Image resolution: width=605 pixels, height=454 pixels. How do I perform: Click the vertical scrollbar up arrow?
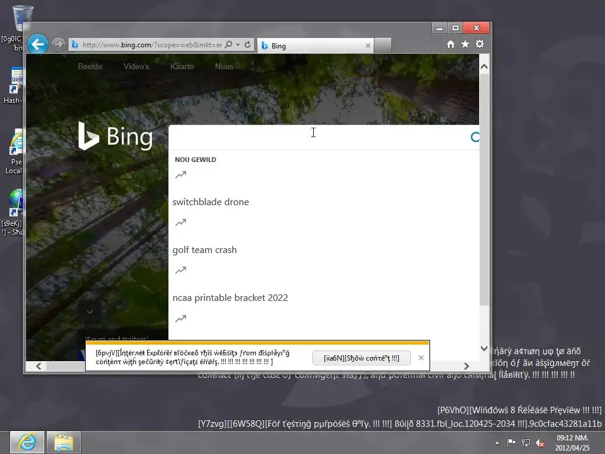point(484,66)
